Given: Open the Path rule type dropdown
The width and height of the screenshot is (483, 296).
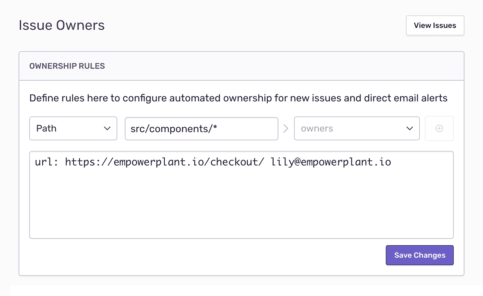Looking at the screenshot, I should tap(73, 128).
